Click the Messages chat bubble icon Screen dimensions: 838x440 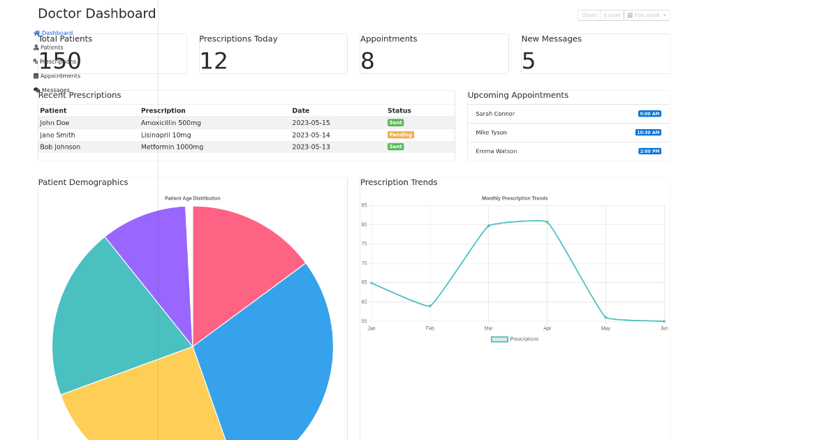36,89
